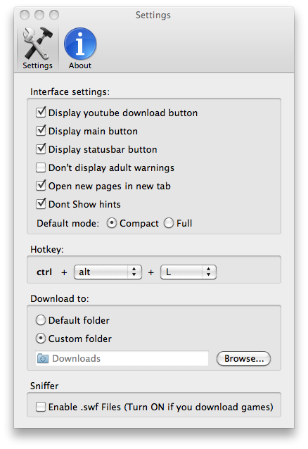Open the L hotkey letter dropdown
The image size is (308, 449).
pos(188,272)
